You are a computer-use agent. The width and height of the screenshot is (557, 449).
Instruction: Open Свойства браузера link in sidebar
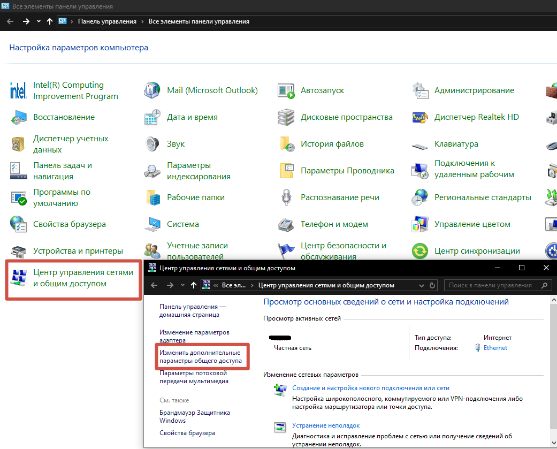pyautogui.click(x=187, y=433)
